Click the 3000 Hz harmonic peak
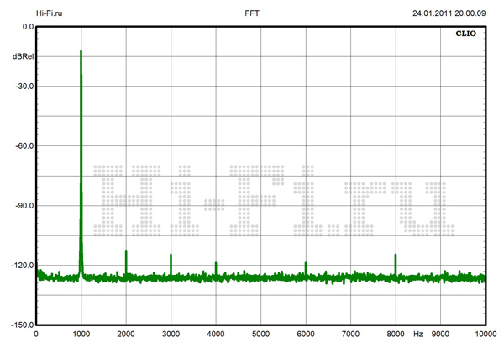Viewport: 504px width, 343px height. pyautogui.click(x=171, y=256)
